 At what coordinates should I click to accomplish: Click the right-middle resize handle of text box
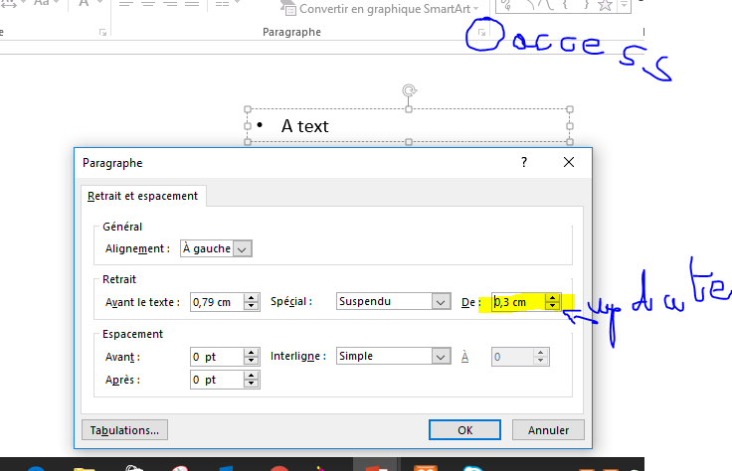[x=570, y=126]
